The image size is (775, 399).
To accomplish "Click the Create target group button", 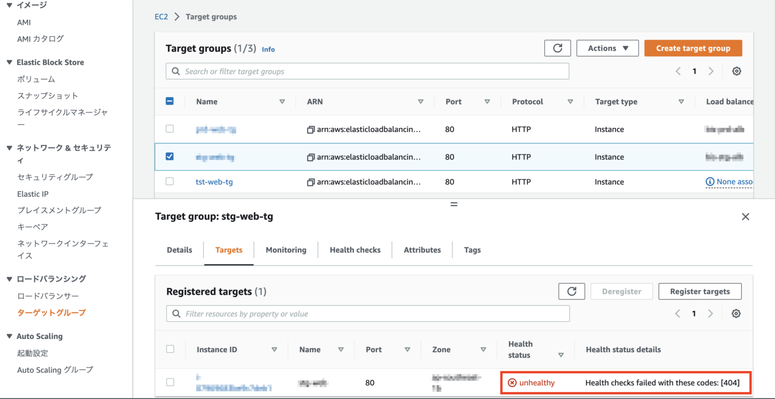I will 693,48.
